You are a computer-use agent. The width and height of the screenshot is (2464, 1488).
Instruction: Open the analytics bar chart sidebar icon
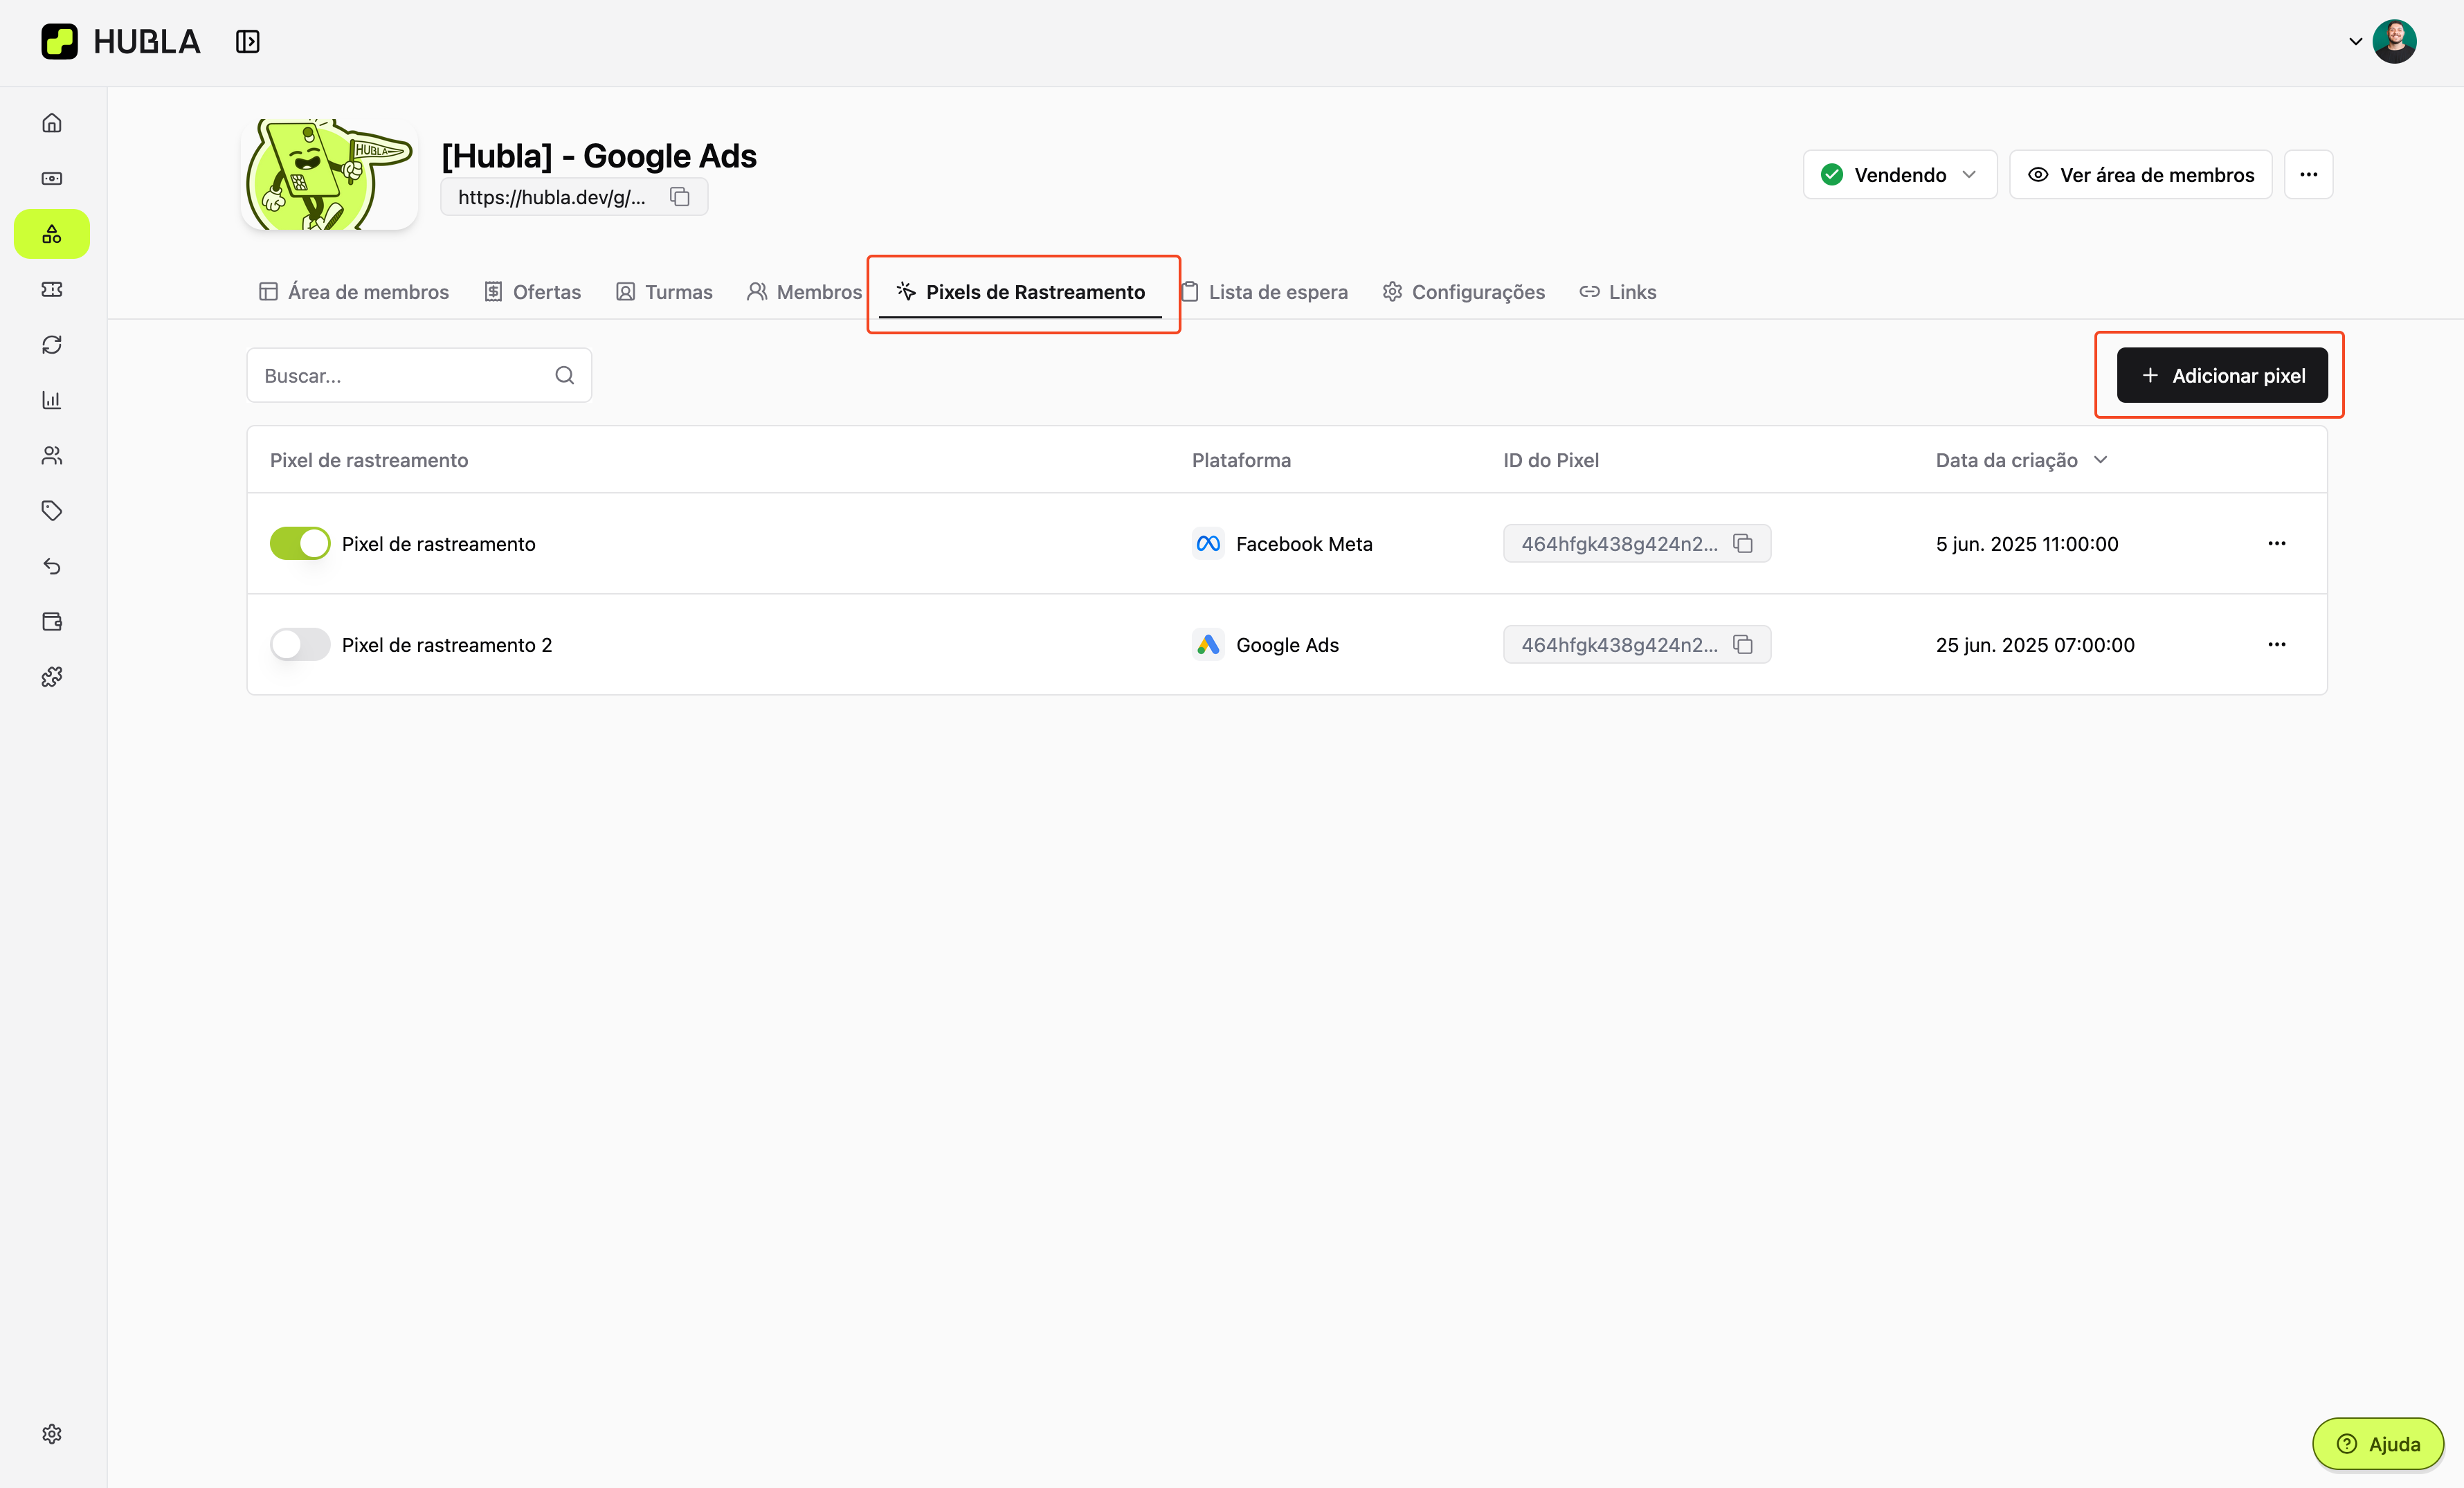pyautogui.click(x=52, y=400)
